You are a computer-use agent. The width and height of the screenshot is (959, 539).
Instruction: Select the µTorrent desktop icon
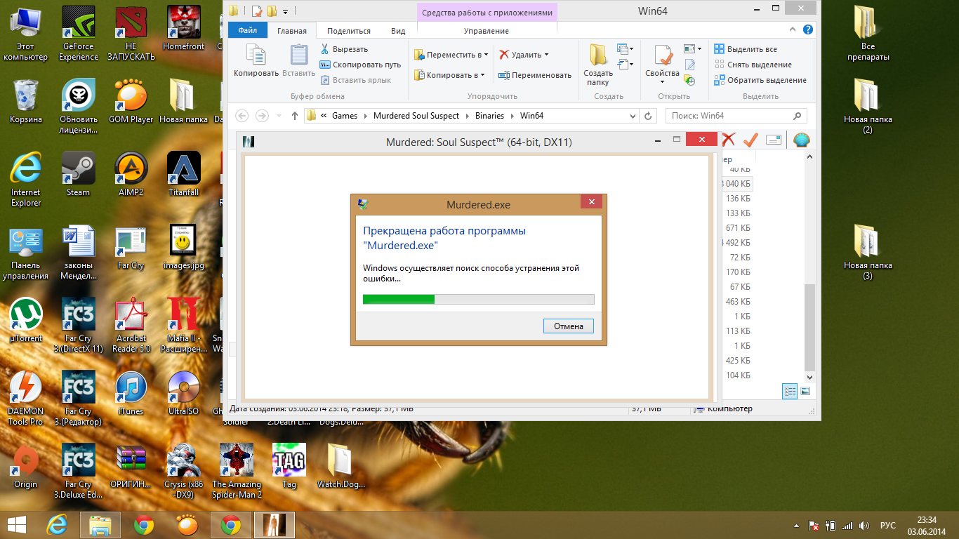click(x=26, y=320)
